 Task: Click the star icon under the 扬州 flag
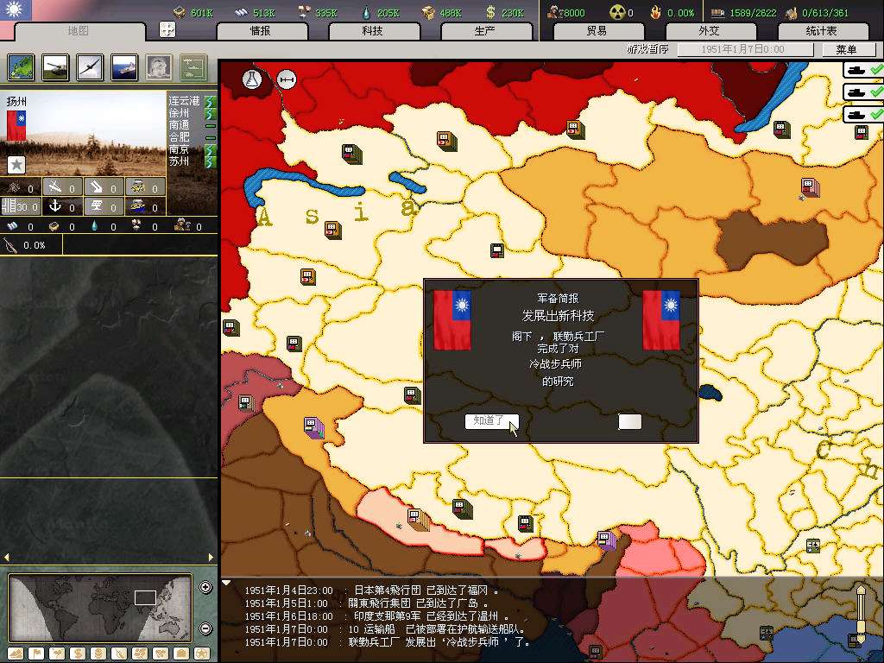coord(16,165)
